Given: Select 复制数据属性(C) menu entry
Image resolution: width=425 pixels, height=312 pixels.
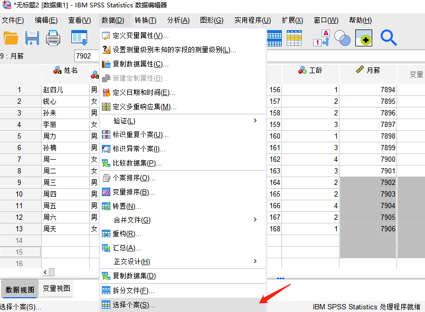Looking at the screenshot, I should (x=183, y=64).
